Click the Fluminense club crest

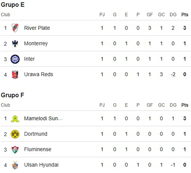coord(15,150)
